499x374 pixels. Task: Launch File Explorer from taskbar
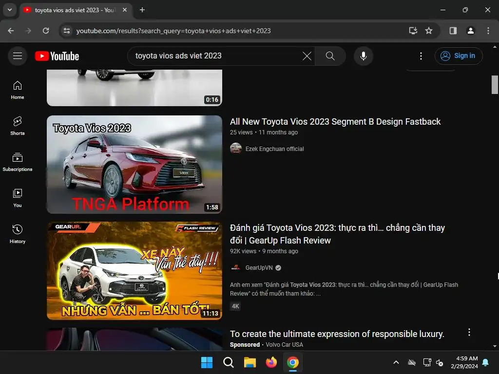coord(250,362)
